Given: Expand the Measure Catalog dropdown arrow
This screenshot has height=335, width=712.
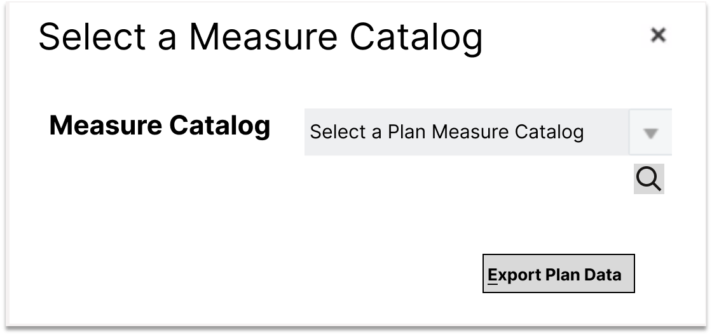Looking at the screenshot, I should [650, 133].
